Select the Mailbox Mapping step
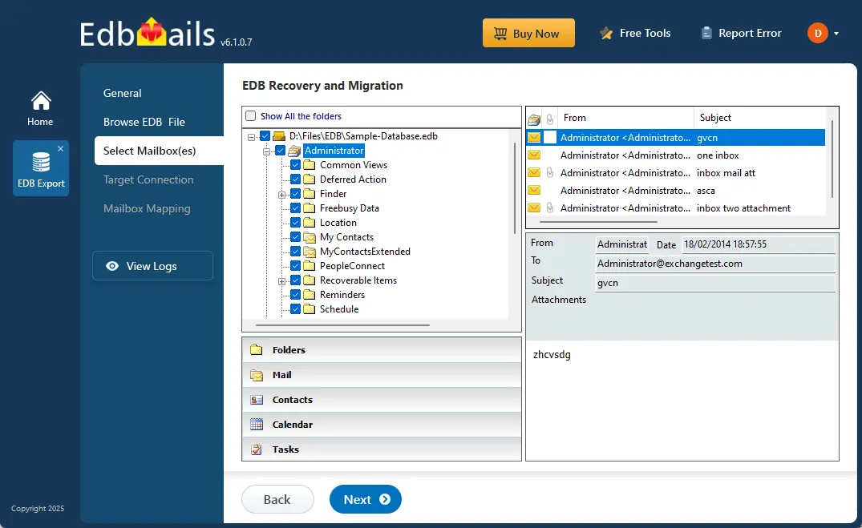This screenshot has width=862, height=528. pyautogui.click(x=147, y=208)
